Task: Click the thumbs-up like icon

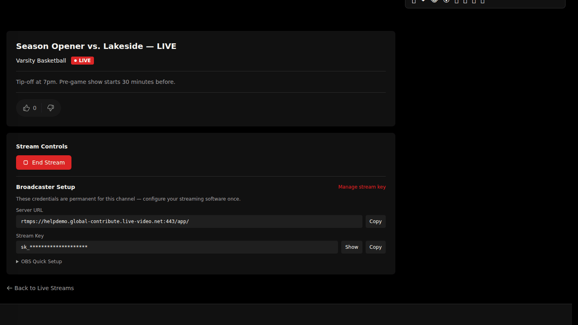Action: [x=26, y=108]
